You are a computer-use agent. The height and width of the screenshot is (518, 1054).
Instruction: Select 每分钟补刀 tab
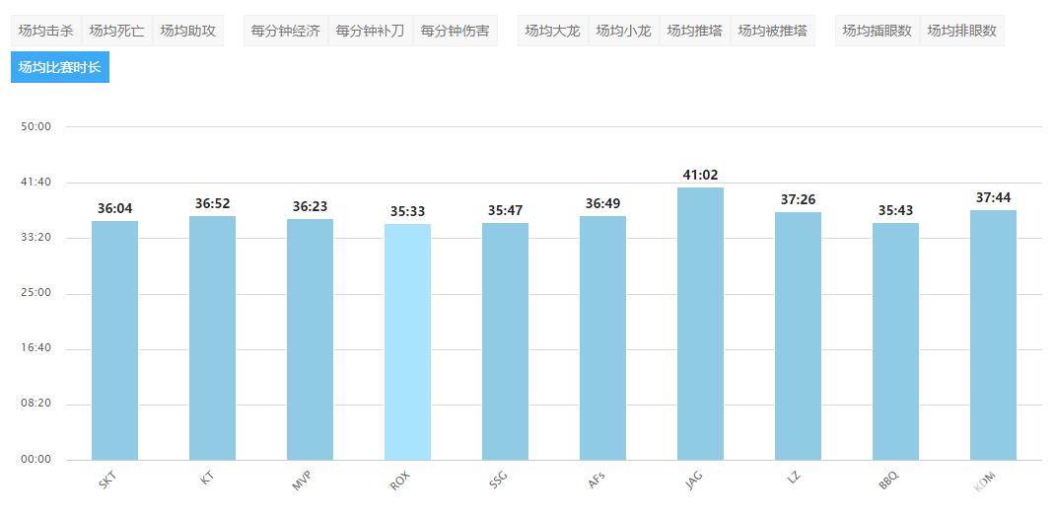coord(370,31)
